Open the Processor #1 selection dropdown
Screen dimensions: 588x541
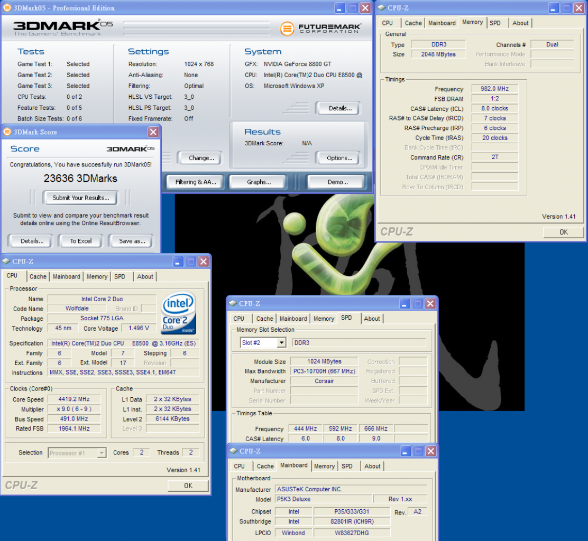coord(102,453)
